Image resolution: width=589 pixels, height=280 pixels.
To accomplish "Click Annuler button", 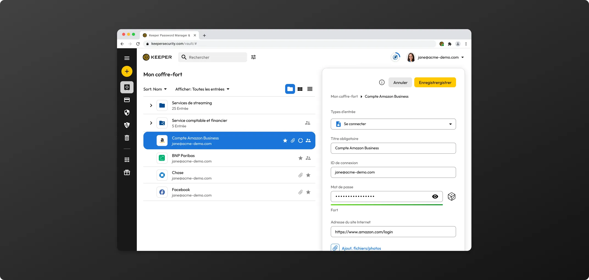I will [x=400, y=82].
